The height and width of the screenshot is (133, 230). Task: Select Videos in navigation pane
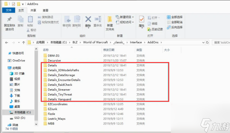coord(15,79)
